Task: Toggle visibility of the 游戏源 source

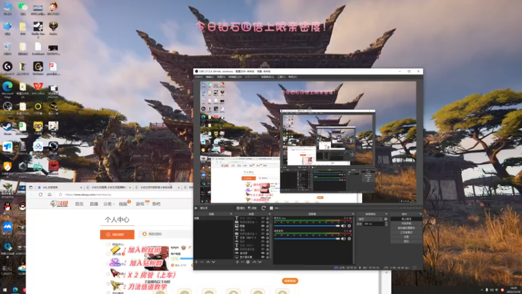Action: coord(263,253)
